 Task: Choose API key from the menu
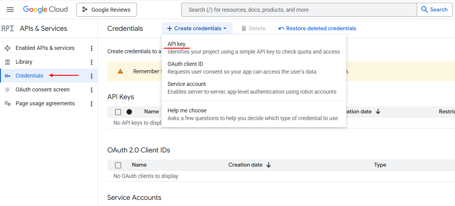[254, 48]
